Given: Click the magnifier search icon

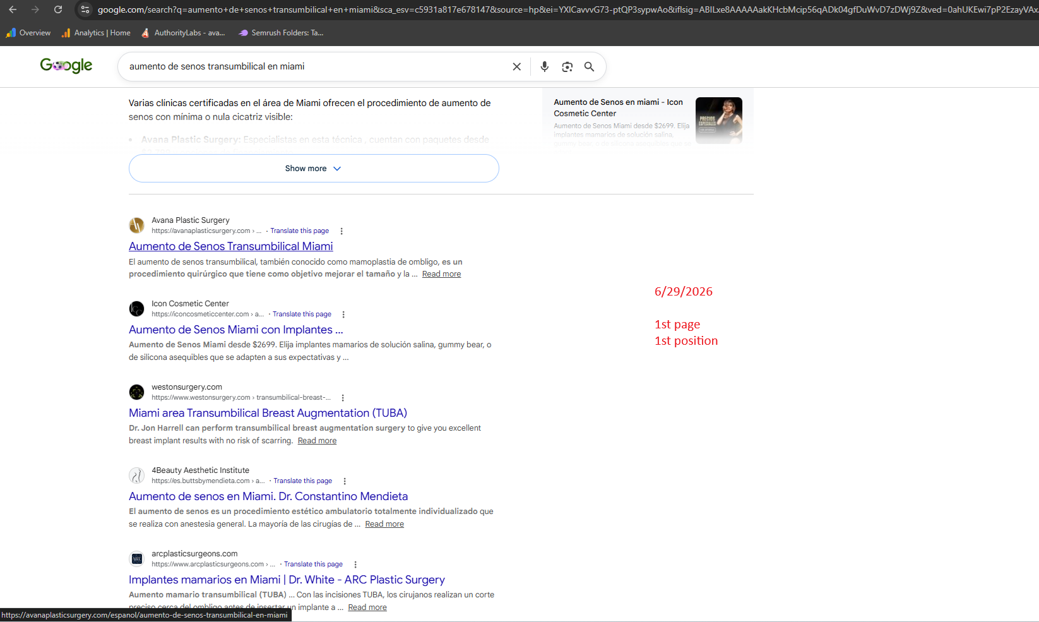Looking at the screenshot, I should pos(589,66).
